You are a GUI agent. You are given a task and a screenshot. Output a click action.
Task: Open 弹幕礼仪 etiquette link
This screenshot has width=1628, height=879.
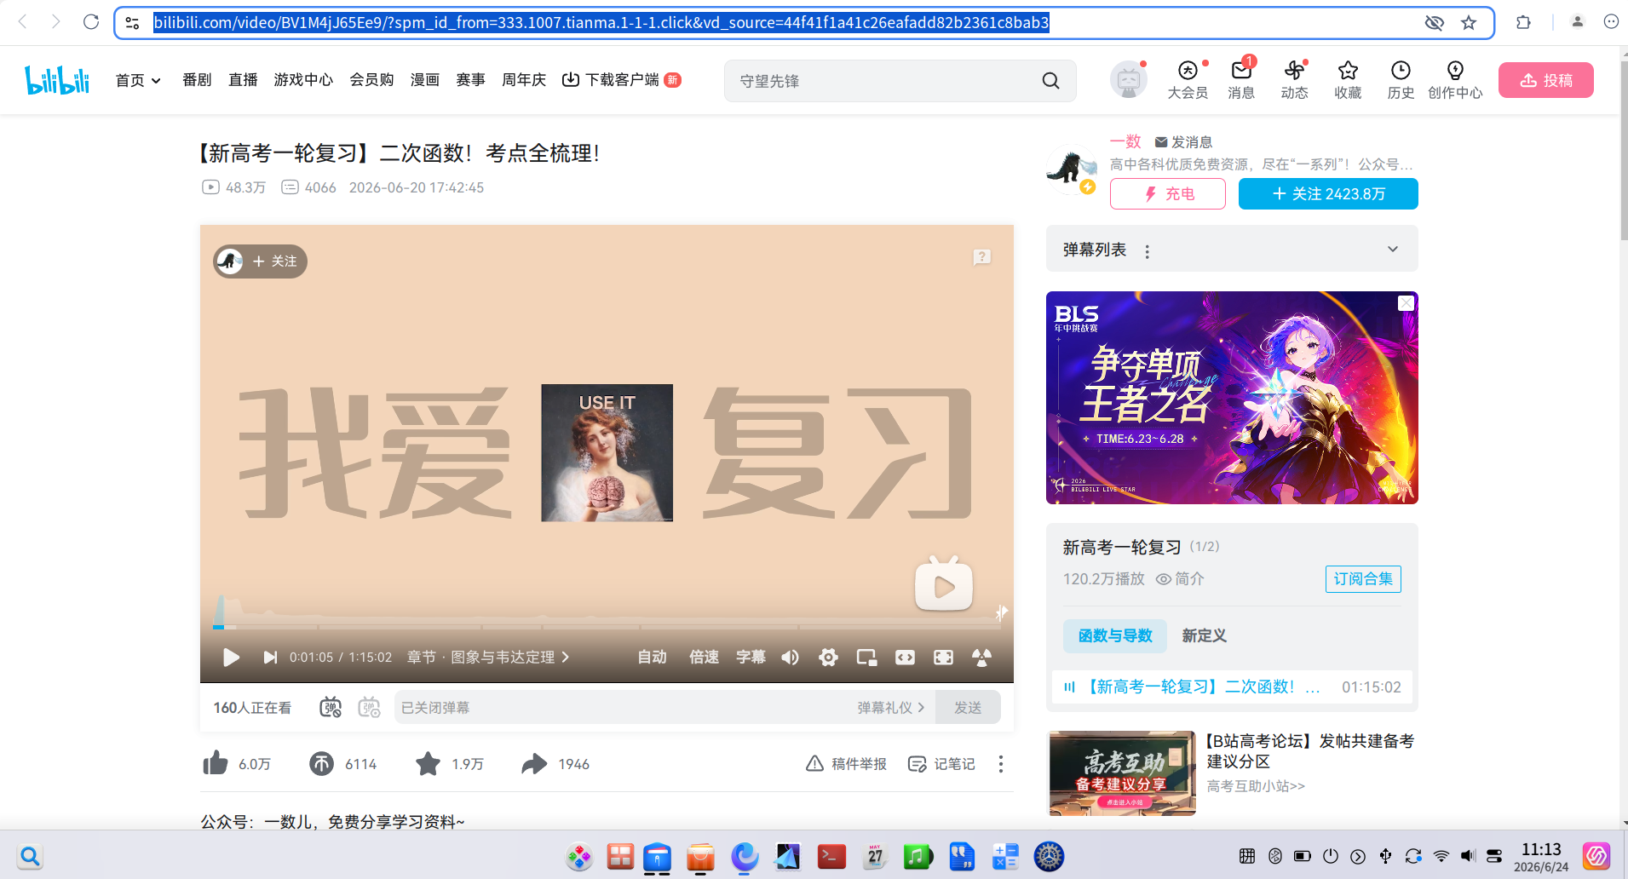(x=890, y=707)
